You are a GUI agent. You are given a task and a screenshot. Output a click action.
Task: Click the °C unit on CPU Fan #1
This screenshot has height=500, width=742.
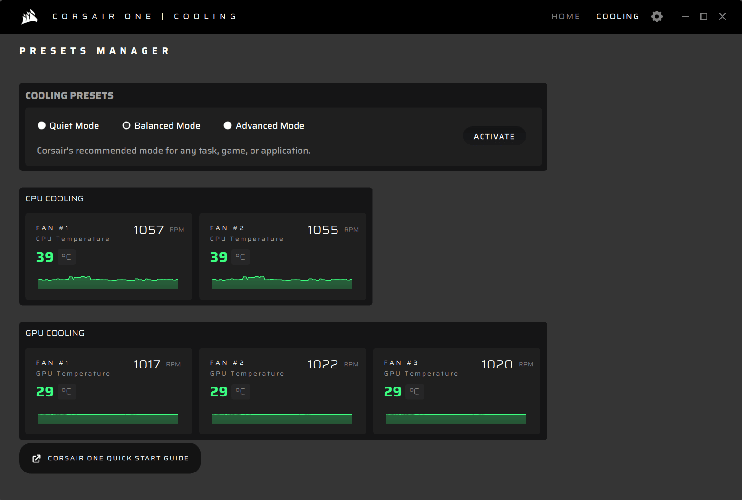pos(67,257)
